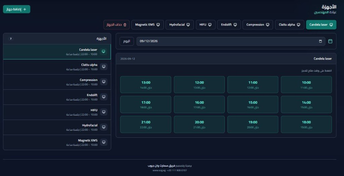Click monitor icon on Magnetic EMS tab

[158, 25]
